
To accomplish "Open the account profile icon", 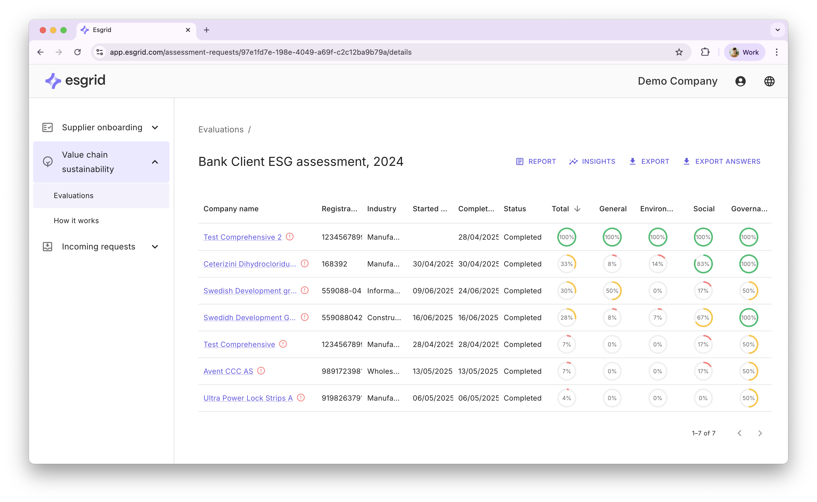I will point(740,81).
